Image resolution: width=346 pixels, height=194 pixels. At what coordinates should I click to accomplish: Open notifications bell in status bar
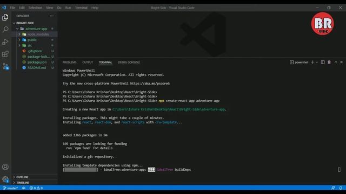tap(341, 188)
